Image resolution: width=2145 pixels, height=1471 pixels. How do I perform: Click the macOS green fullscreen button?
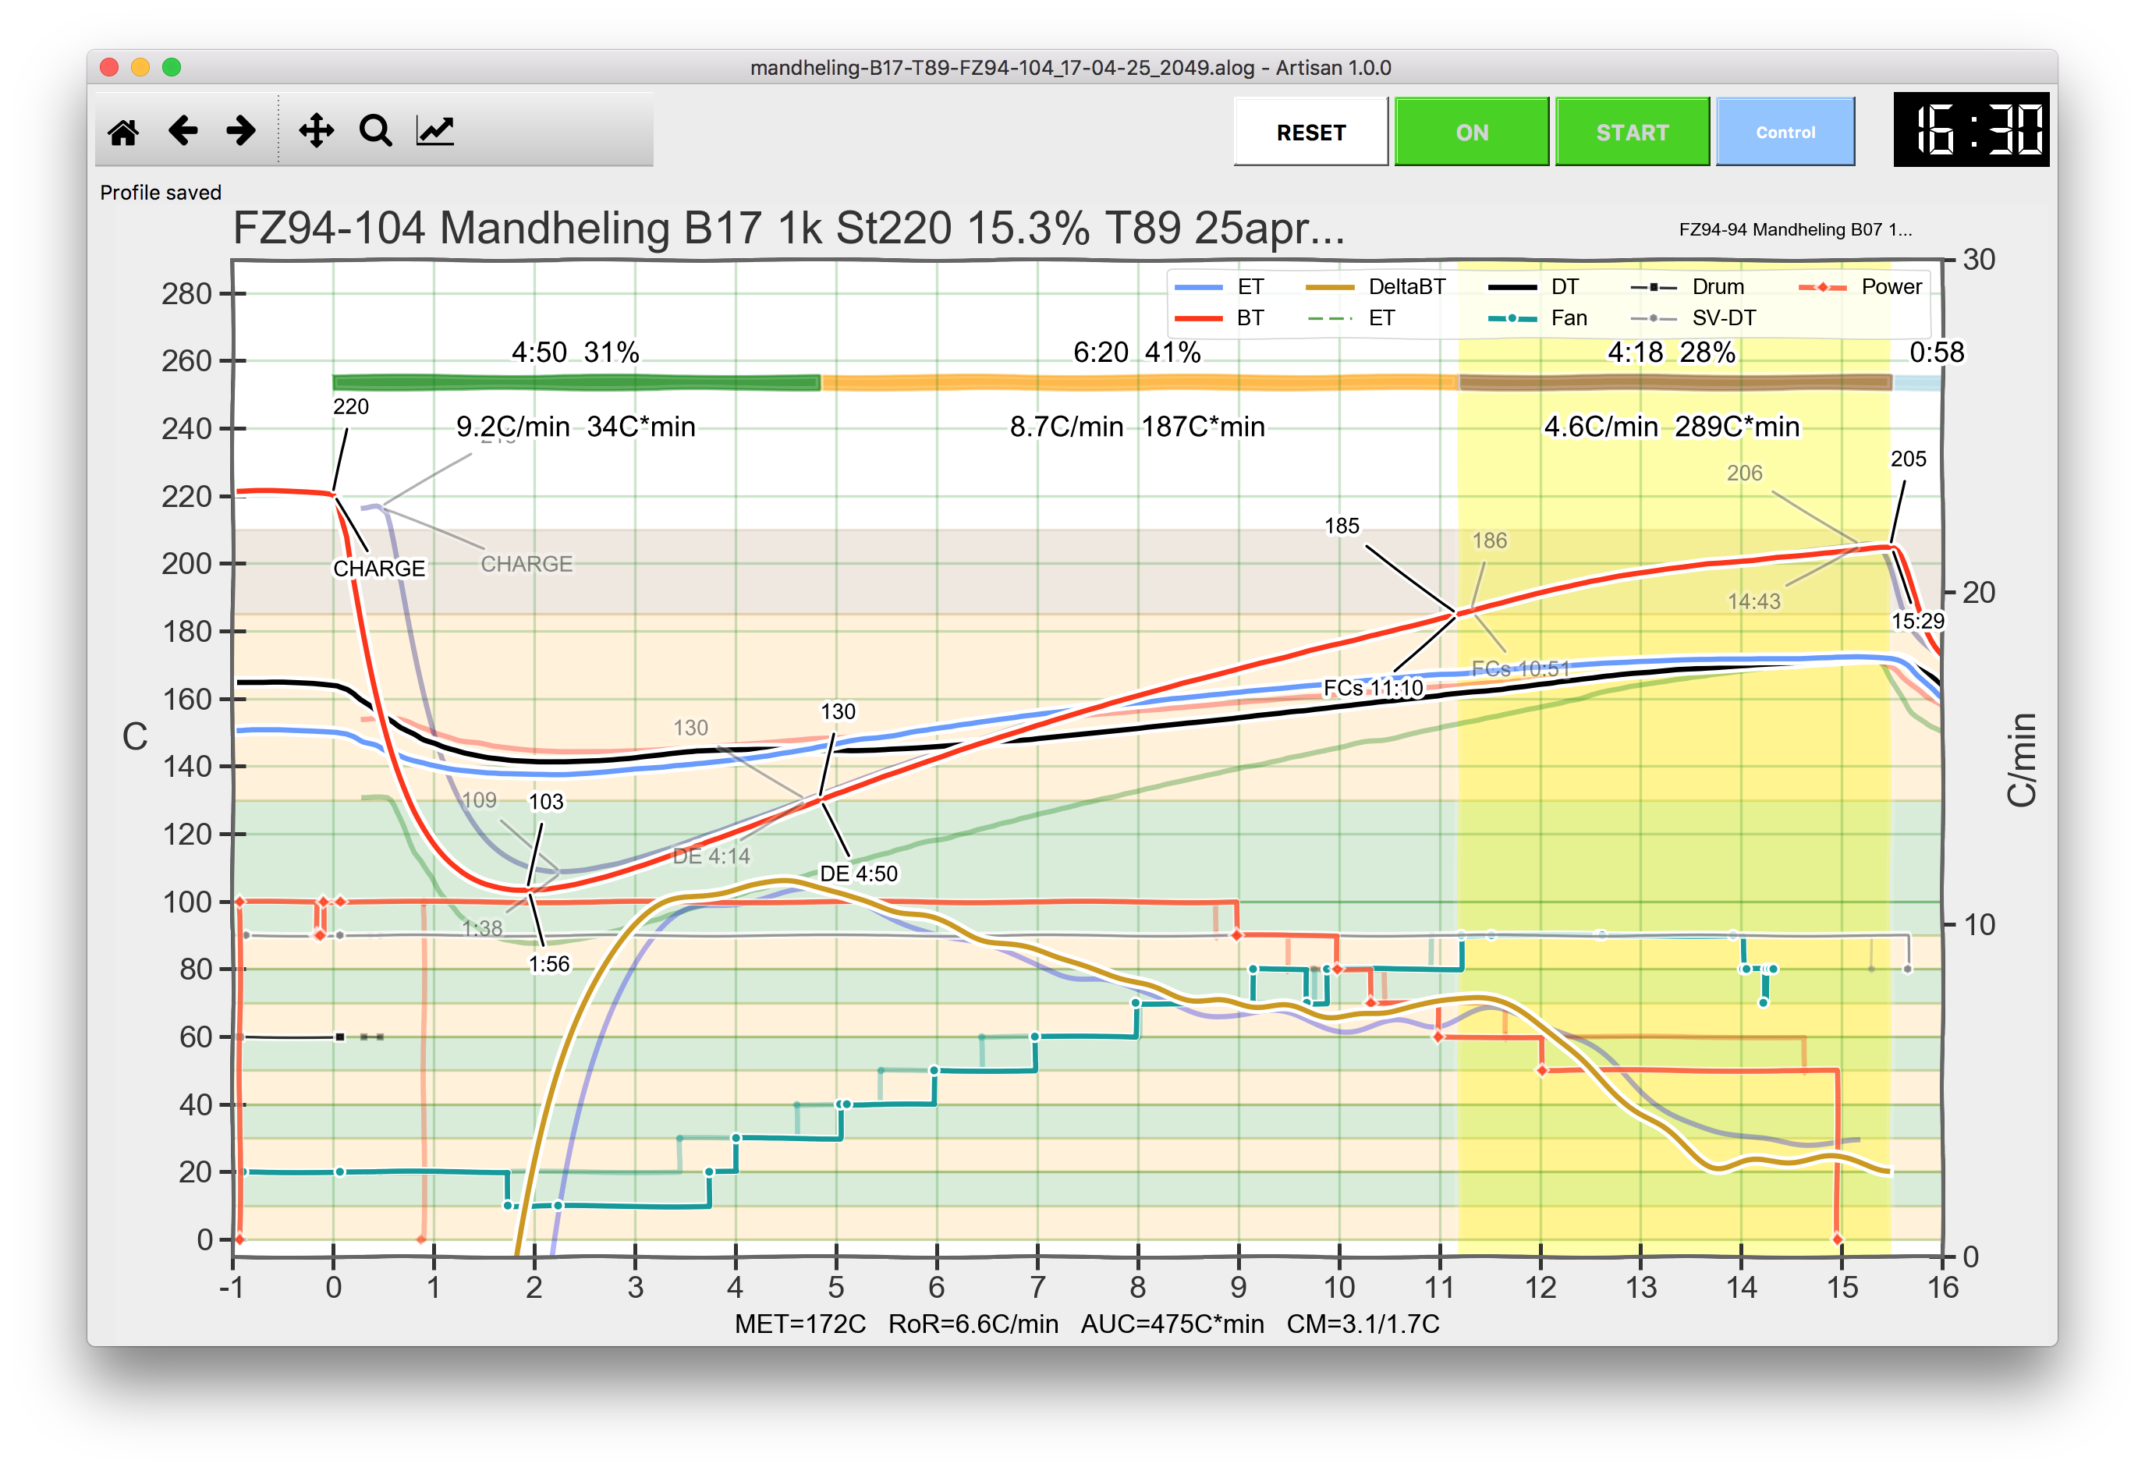point(172,67)
